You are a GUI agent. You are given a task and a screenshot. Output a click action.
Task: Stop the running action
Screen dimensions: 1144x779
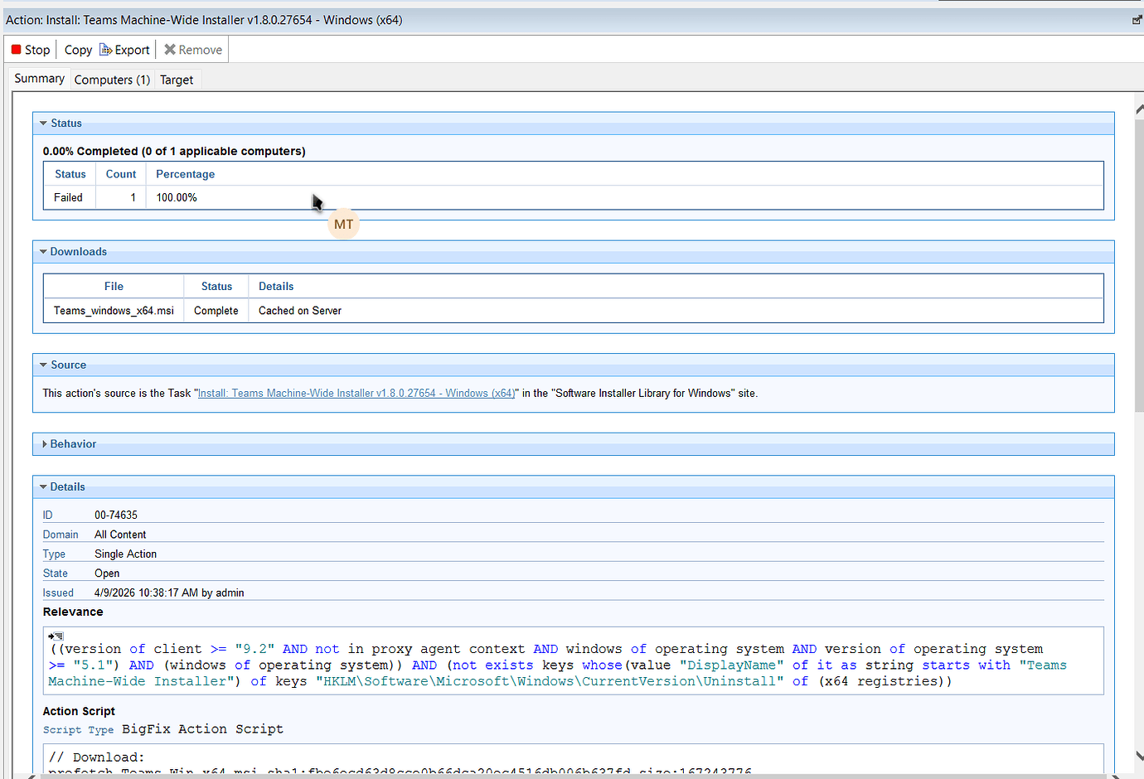tap(31, 50)
